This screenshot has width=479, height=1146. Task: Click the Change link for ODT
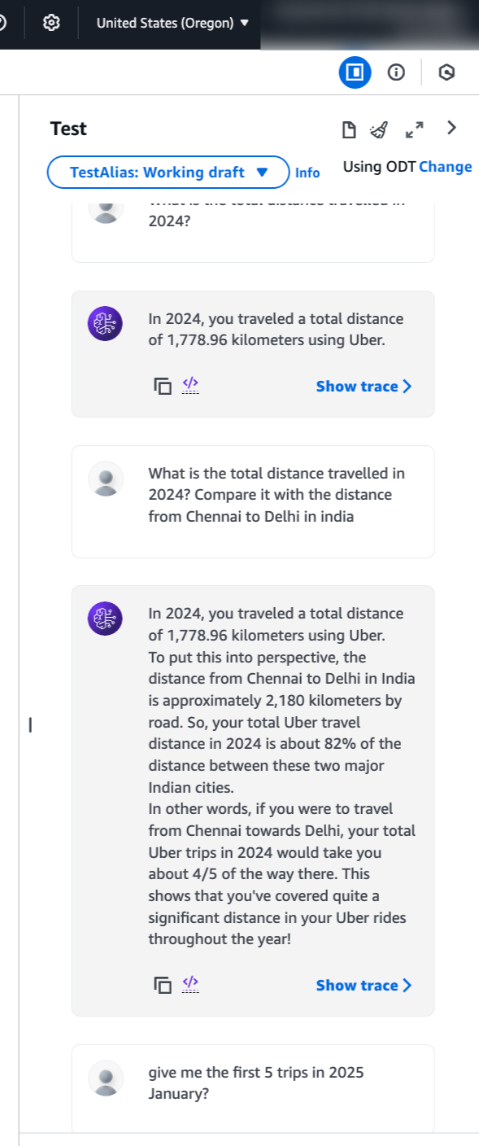point(446,167)
